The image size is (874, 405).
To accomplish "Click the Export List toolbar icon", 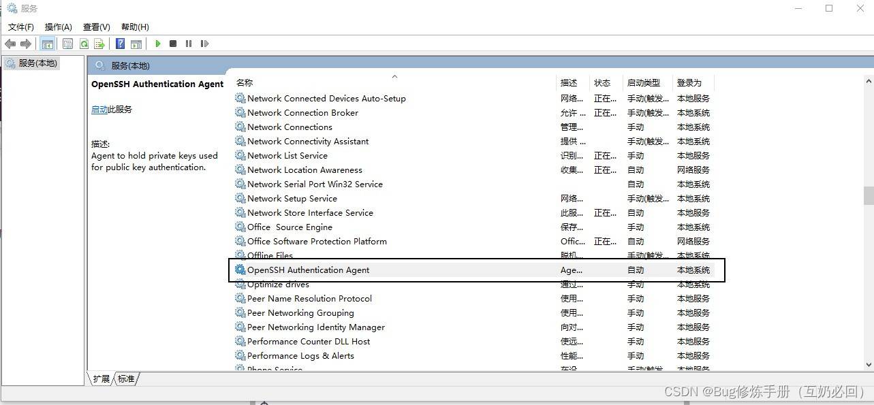I will (x=99, y=44).
